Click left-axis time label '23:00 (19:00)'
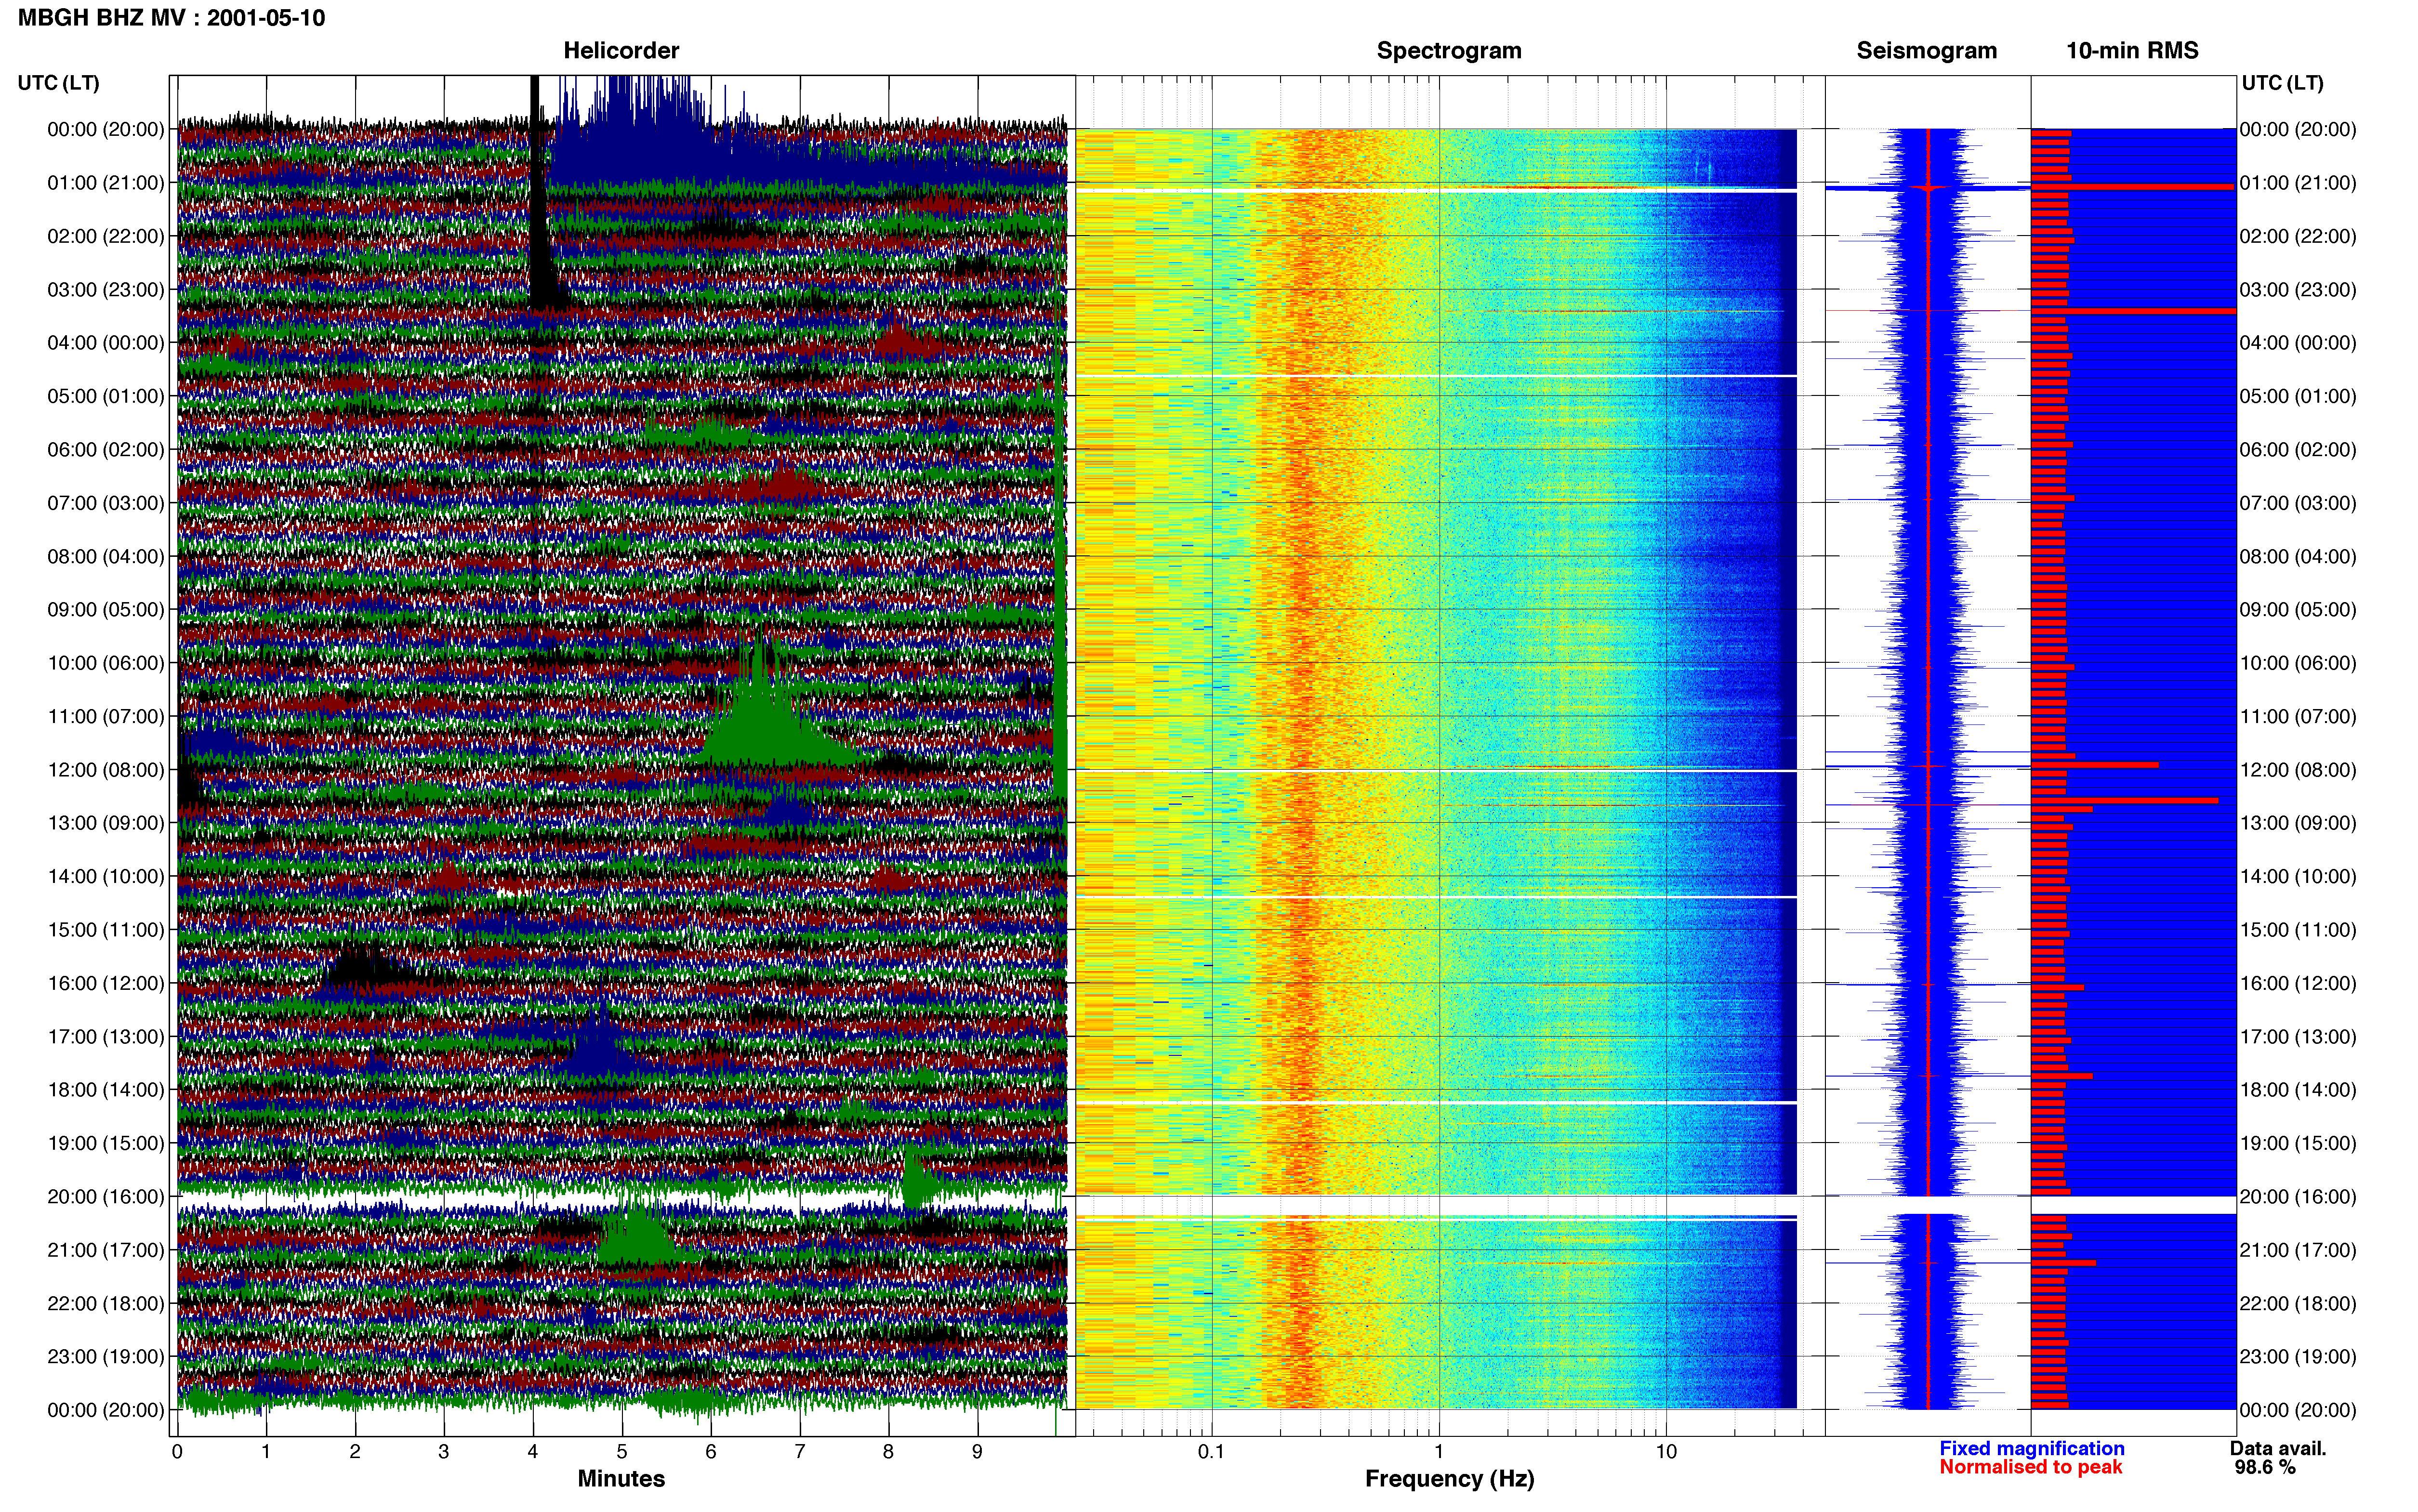Image resolution: width=2418 pixels, height=1512 pixels. tap(105, 1356)
